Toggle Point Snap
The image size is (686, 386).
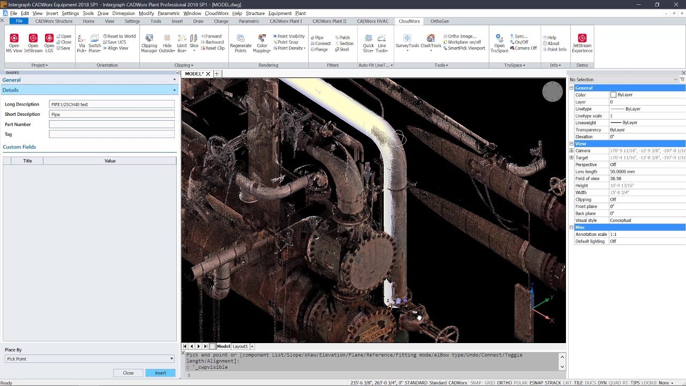tap(286, 42)
